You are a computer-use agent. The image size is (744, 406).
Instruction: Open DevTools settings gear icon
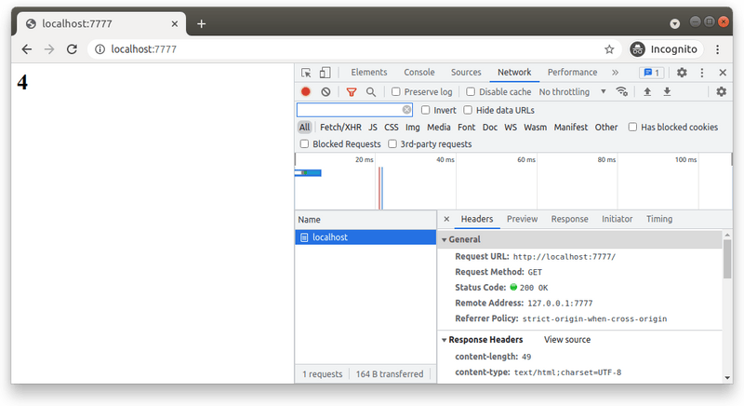pyautogui.click(x=682, y=73)
